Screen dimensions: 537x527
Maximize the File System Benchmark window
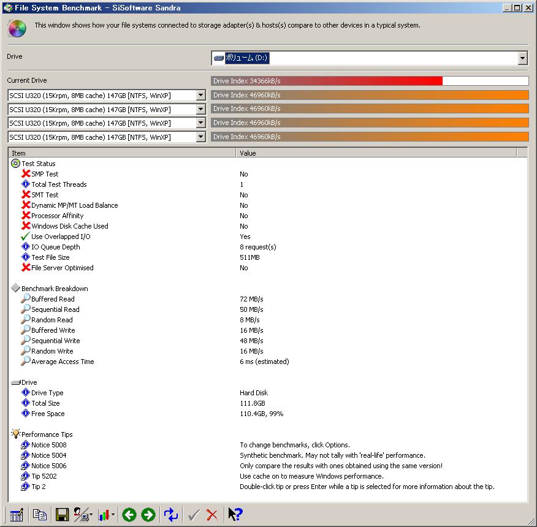pos(517,7)
